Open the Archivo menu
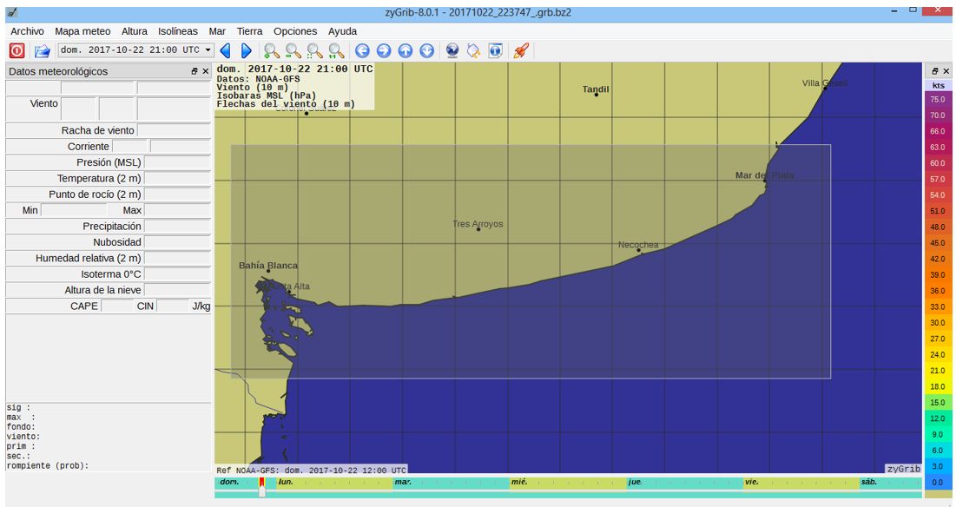 (x=27, y=31)
